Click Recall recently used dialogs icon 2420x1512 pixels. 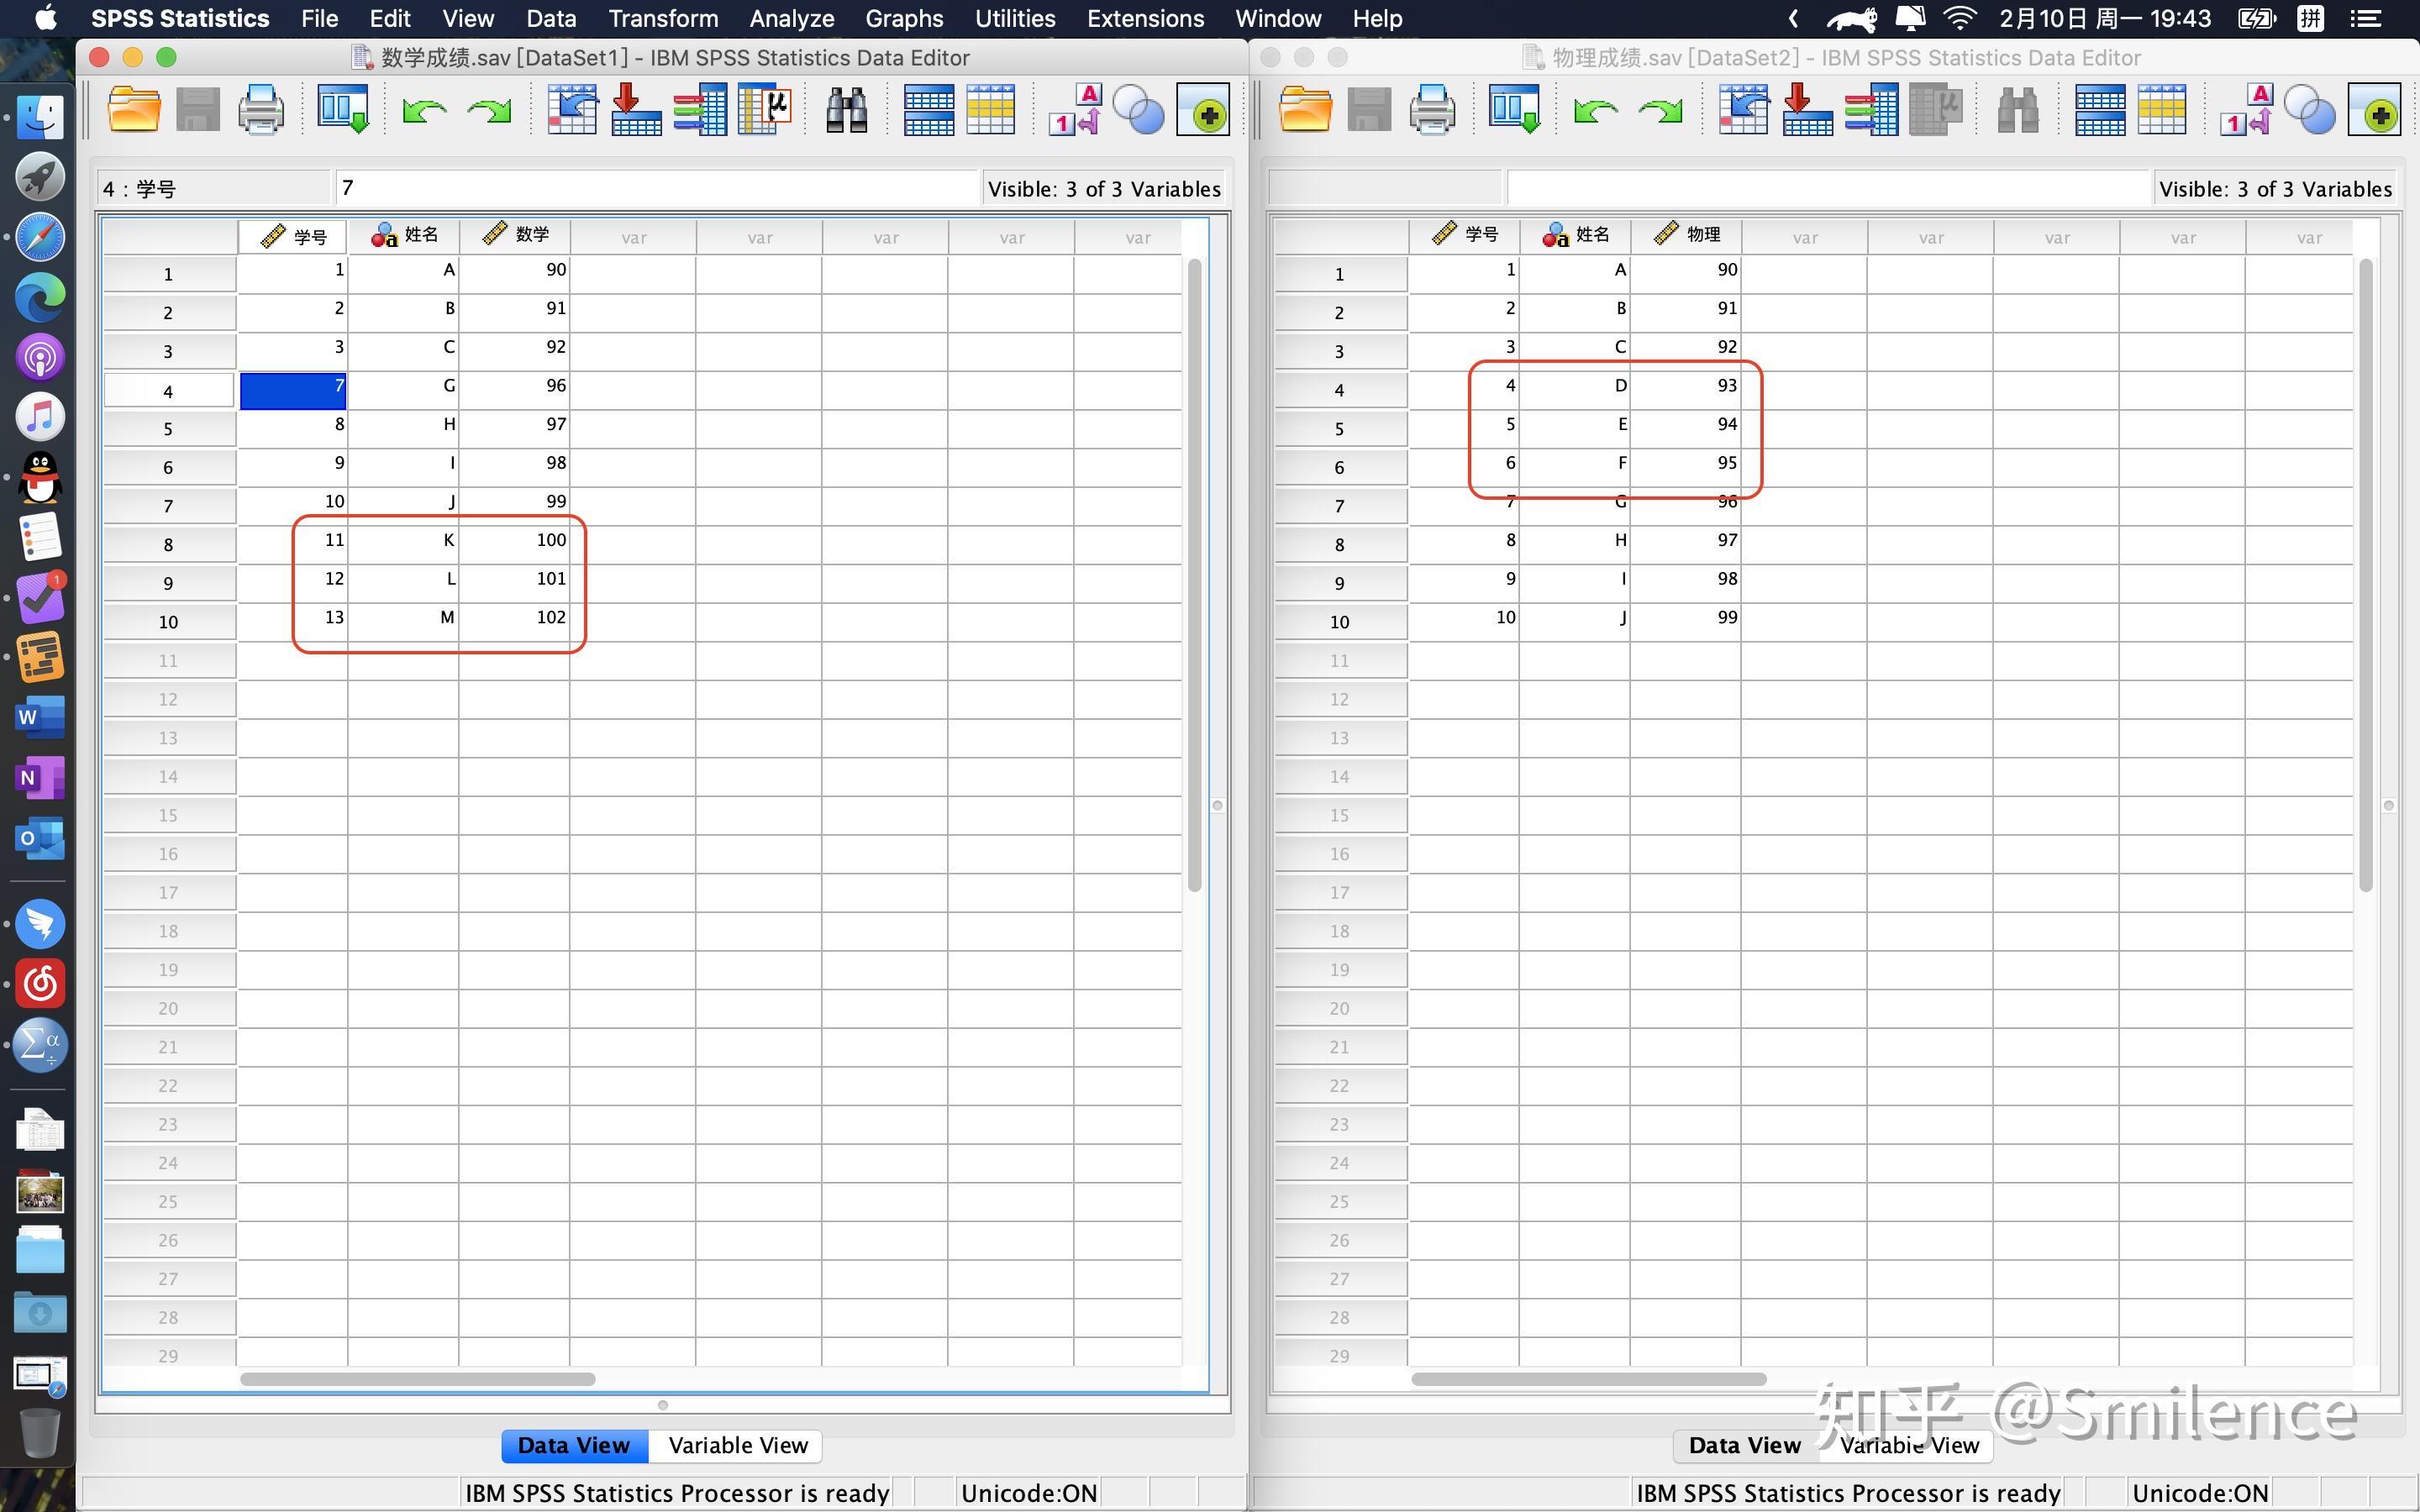coord(342,110)
